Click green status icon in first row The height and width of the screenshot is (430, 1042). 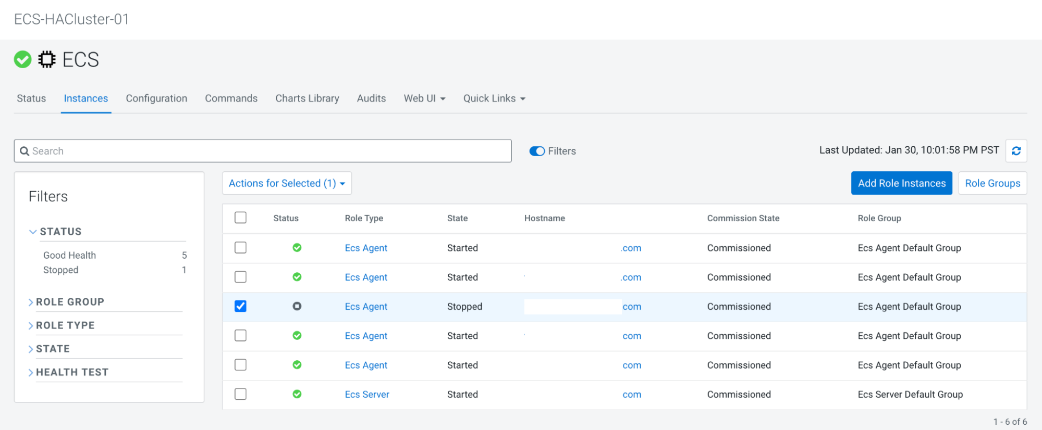coord(297,248)
